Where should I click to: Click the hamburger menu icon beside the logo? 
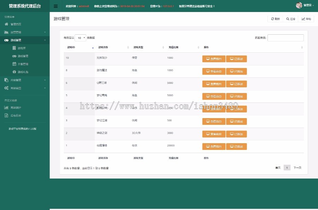(55, 6)
